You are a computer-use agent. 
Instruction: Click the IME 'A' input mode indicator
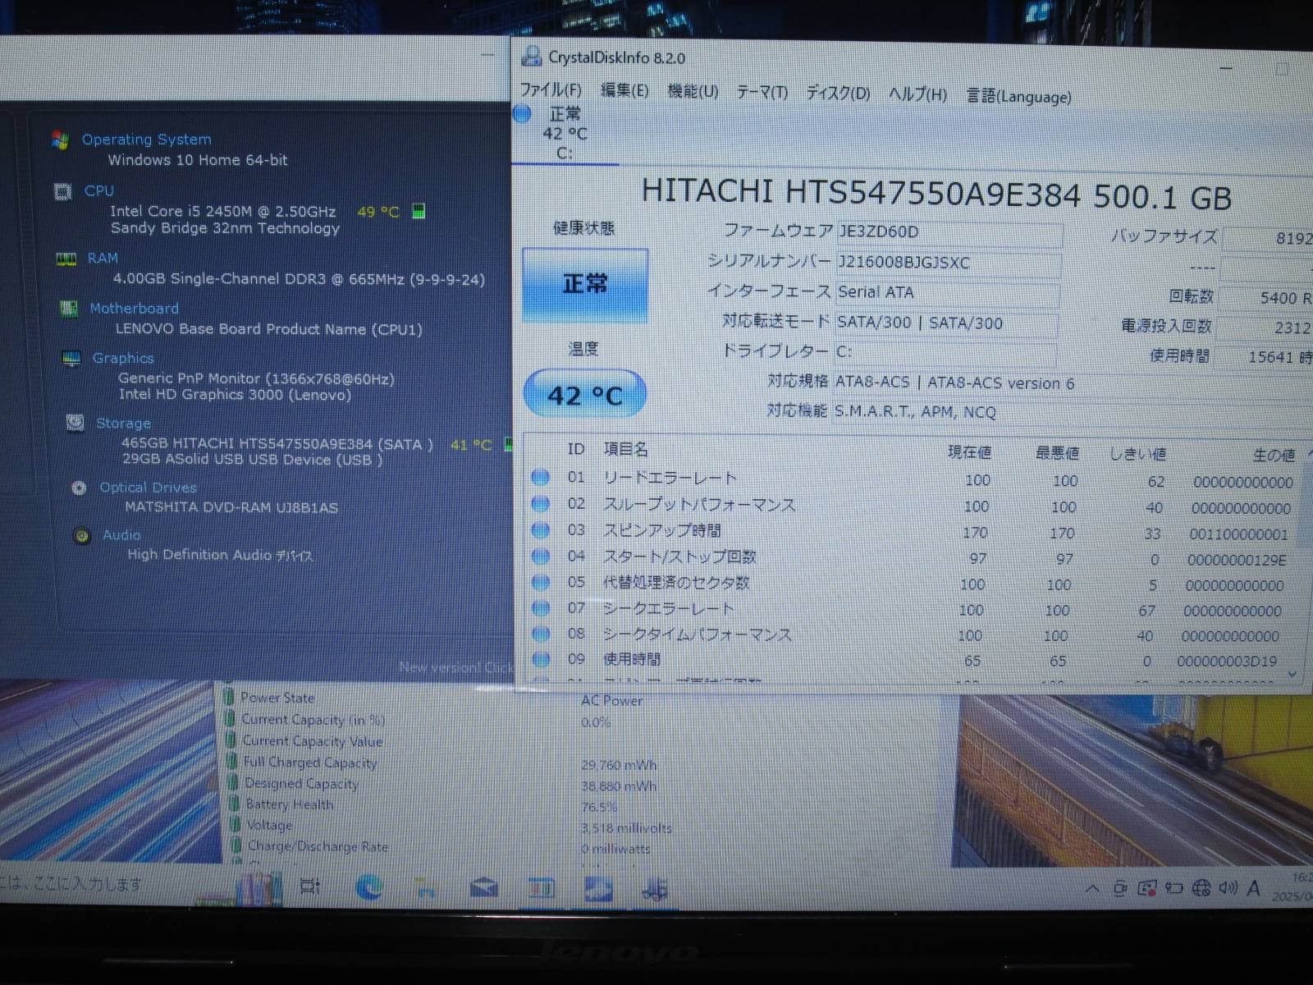coord(1253,887)
